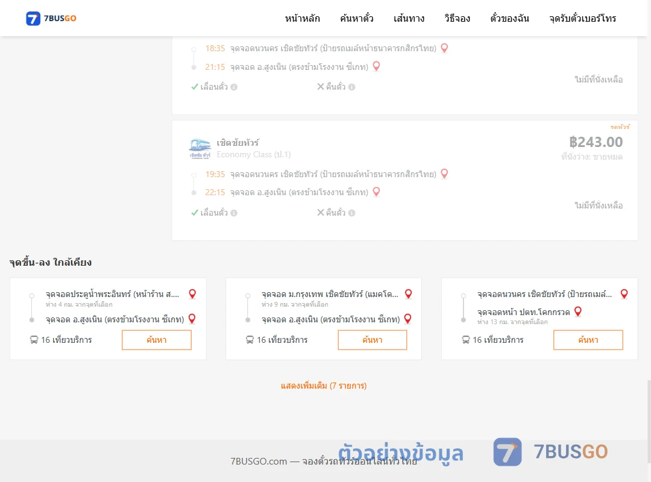Click the เชิดชัยทัวร์ bus operator logo
651x482 pixels.
[x=200, y=149]
